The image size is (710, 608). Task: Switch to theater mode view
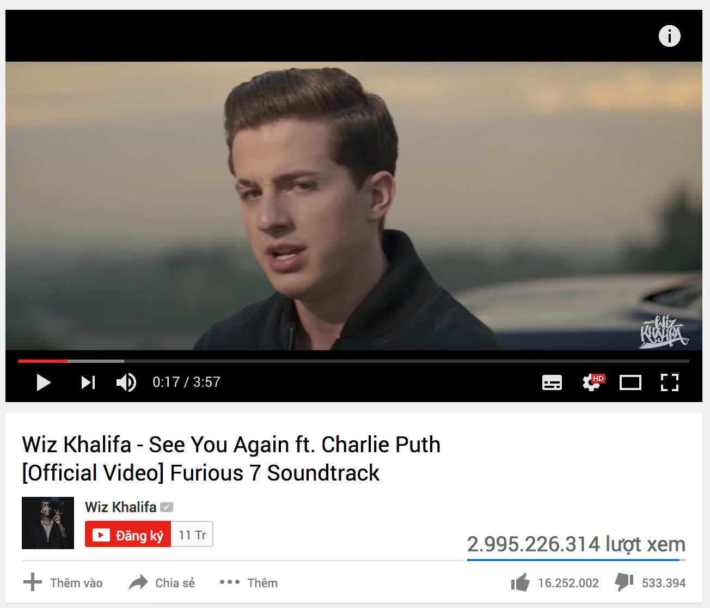pos(631,382)
